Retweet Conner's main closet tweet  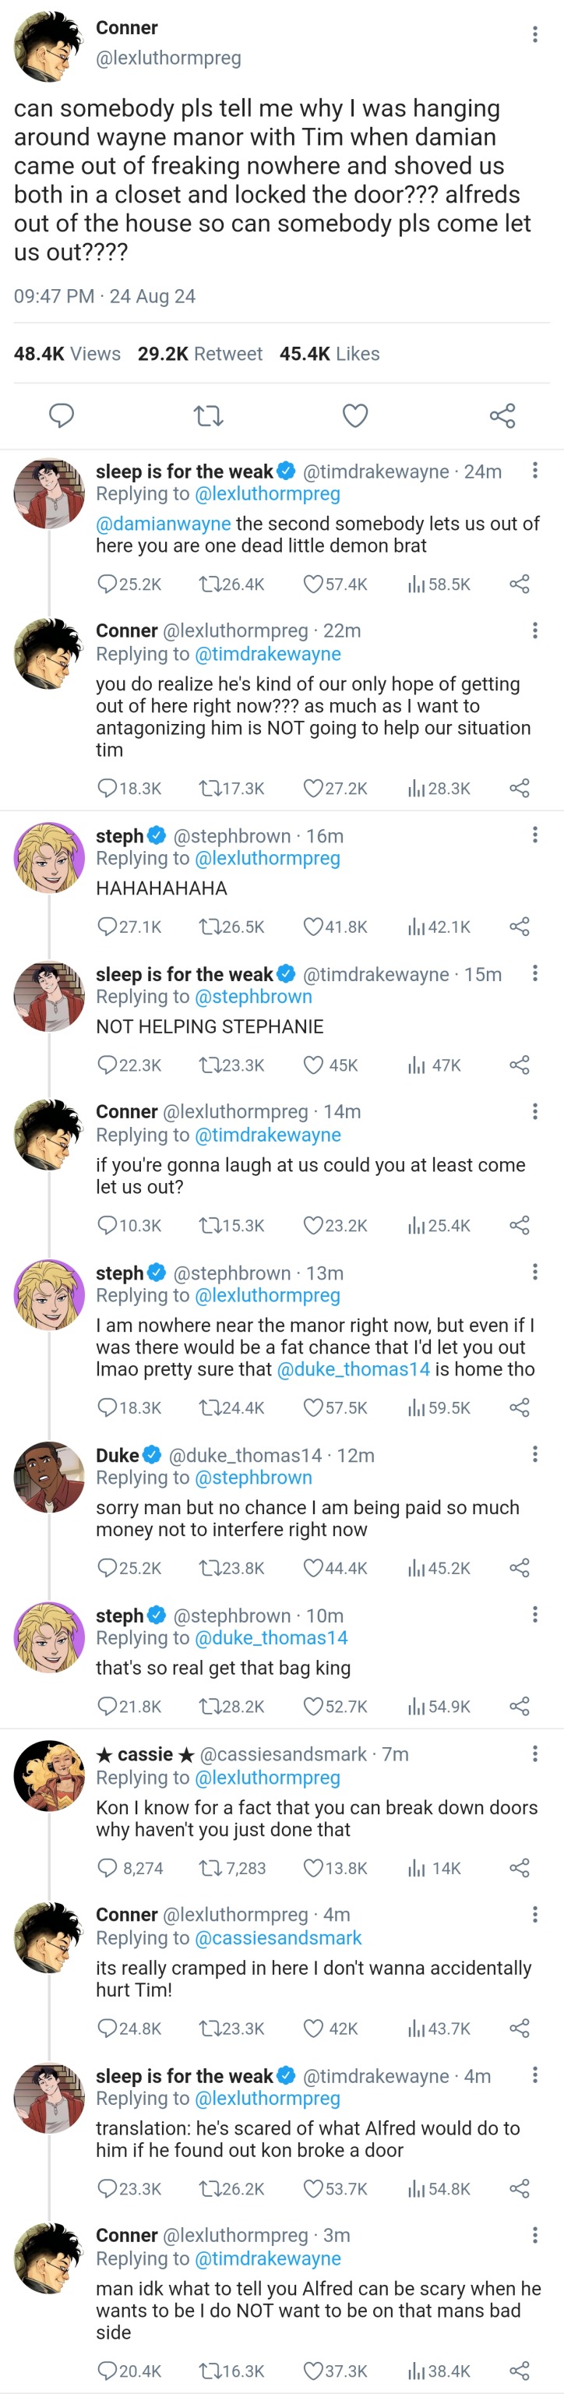pyautogui.click(x=209, y=415)
